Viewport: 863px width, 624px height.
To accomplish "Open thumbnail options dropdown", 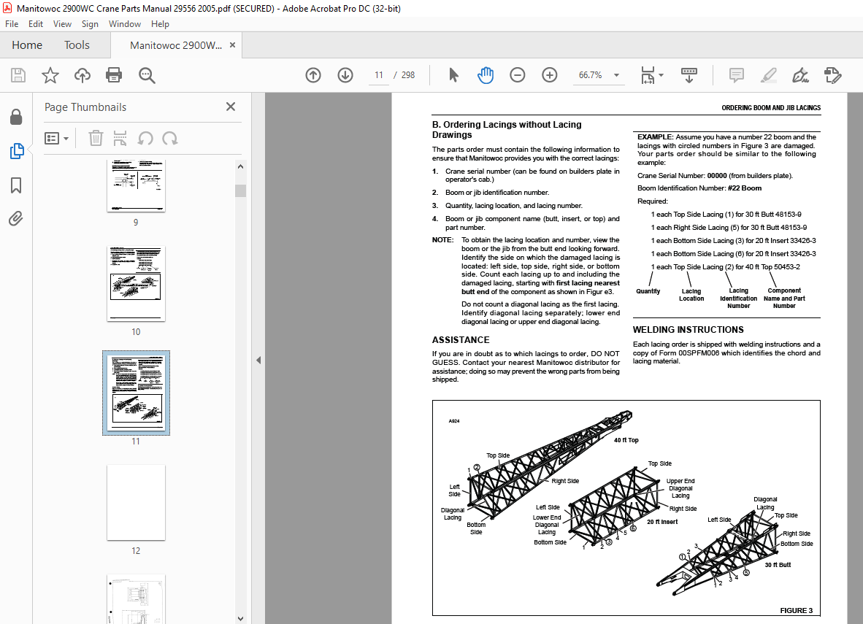I will (x=57, y=138).
